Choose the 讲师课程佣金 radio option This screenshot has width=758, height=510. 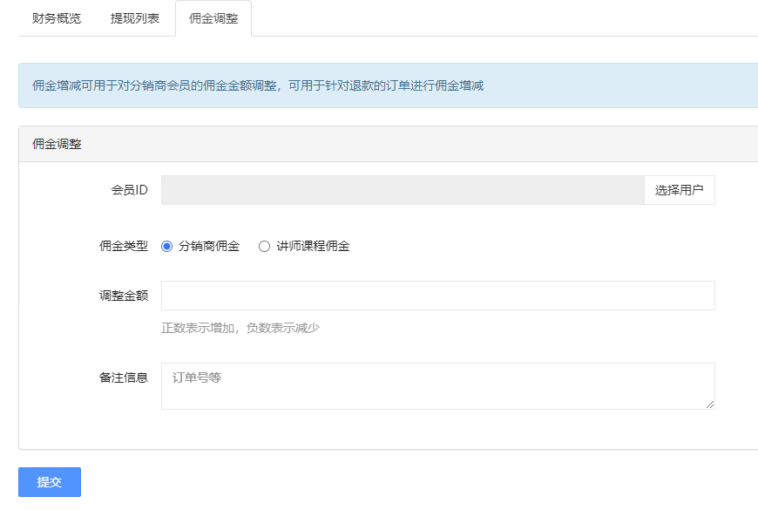(x=264, y=247)
